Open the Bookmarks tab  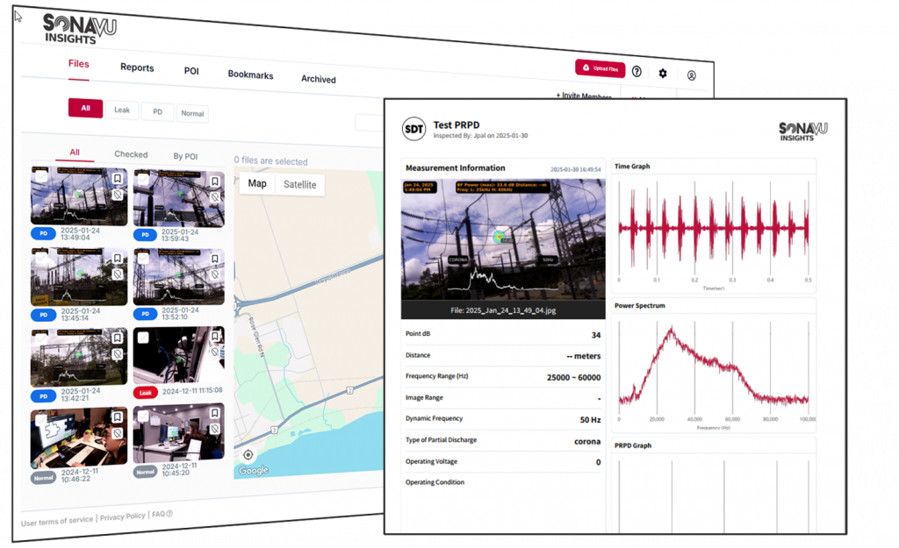(250, 75)
